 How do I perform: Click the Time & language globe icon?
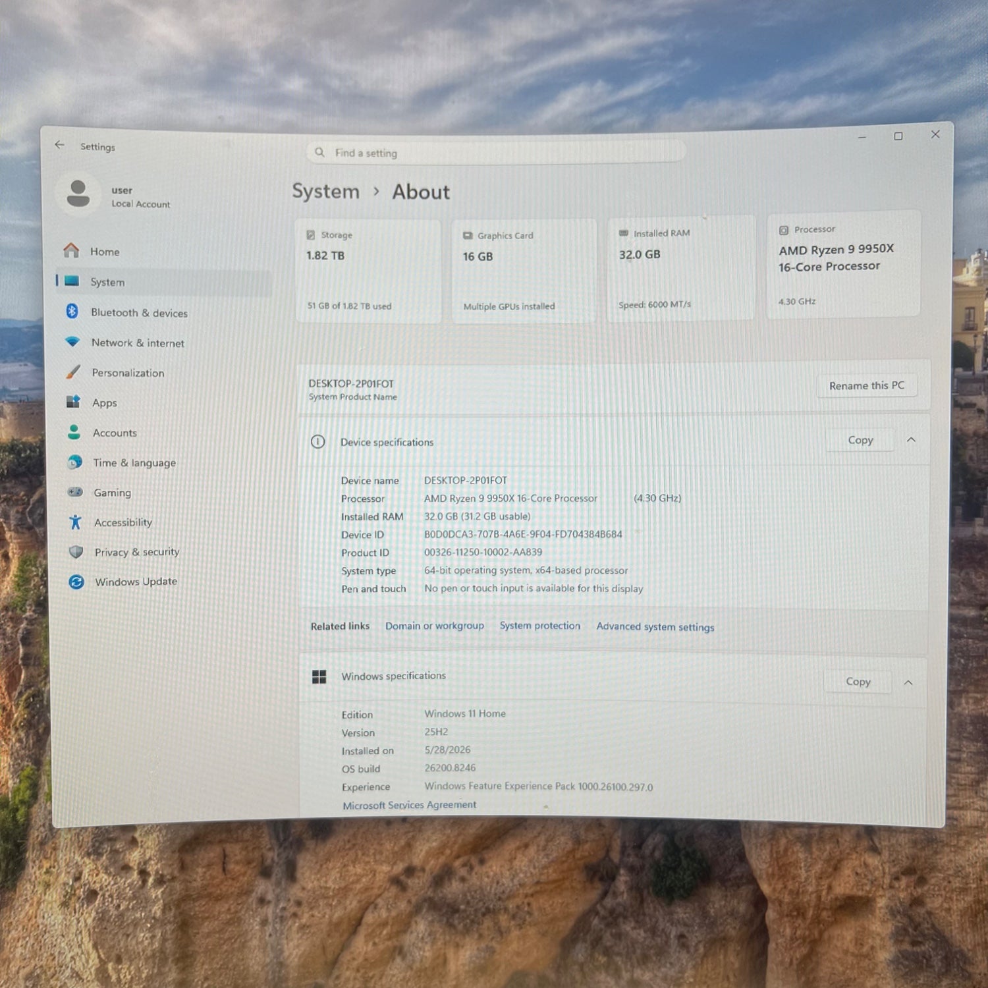pyautogui.click(x=75, y=462)
